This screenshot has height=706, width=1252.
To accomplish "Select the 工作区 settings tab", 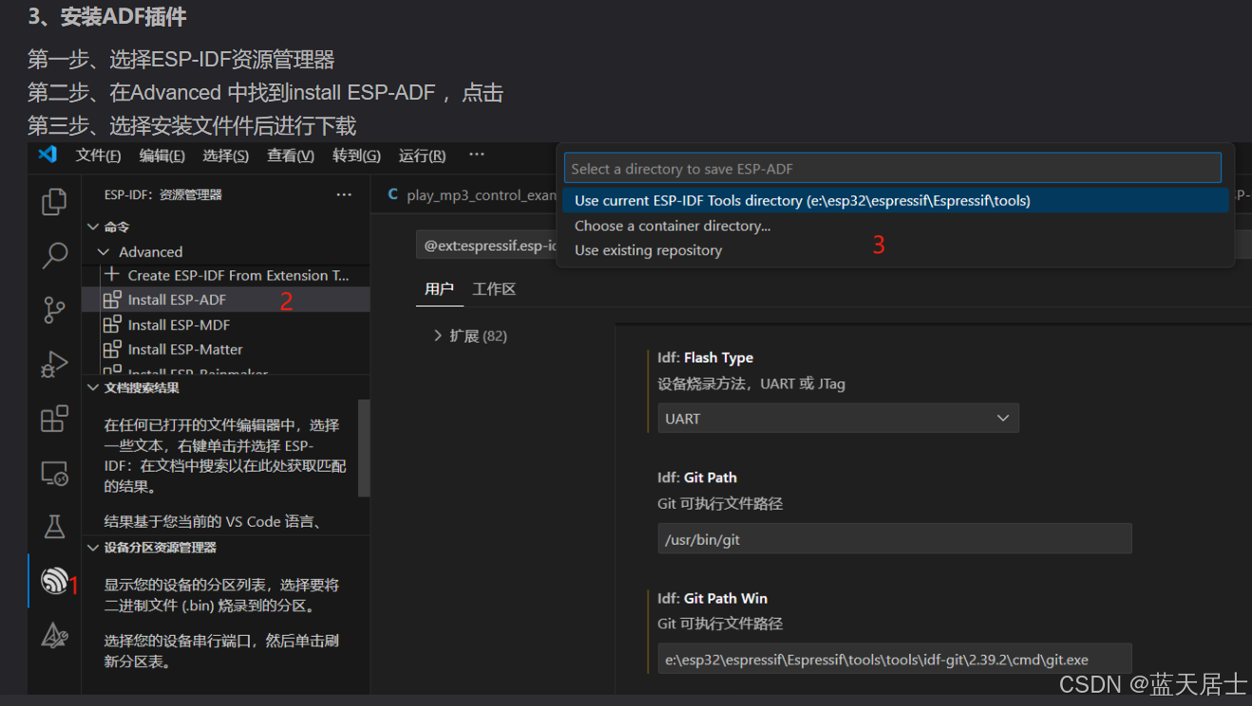I will (494, 288).
